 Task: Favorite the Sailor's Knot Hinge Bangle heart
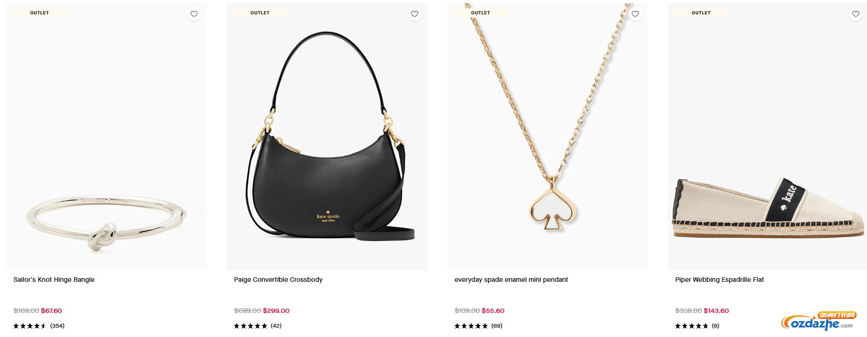pyautogui.click(x=194, y=14)
